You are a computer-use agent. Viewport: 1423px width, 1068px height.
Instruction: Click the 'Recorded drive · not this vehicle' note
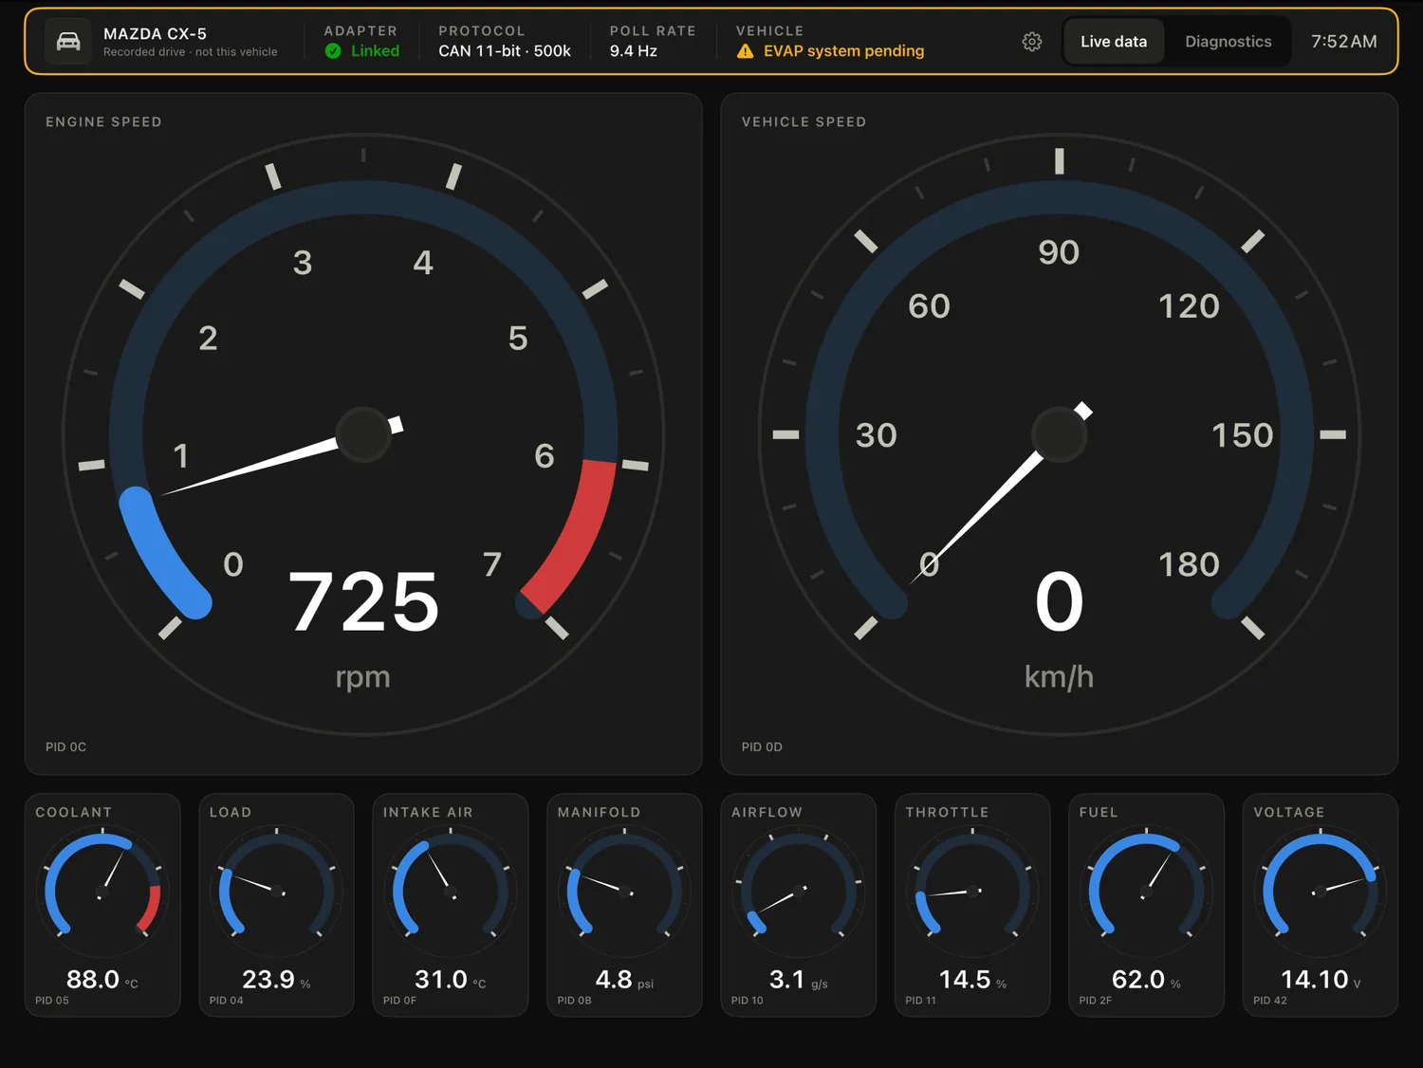[191, 52]
